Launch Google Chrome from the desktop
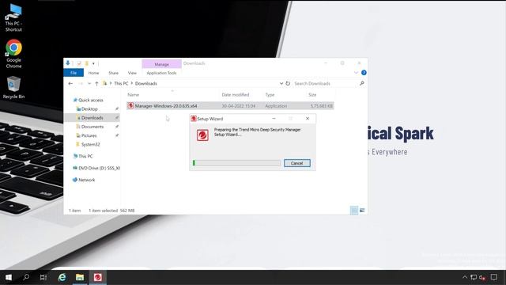Image resolution: width=506 pixels, height=285 pixels. (13, 54)
